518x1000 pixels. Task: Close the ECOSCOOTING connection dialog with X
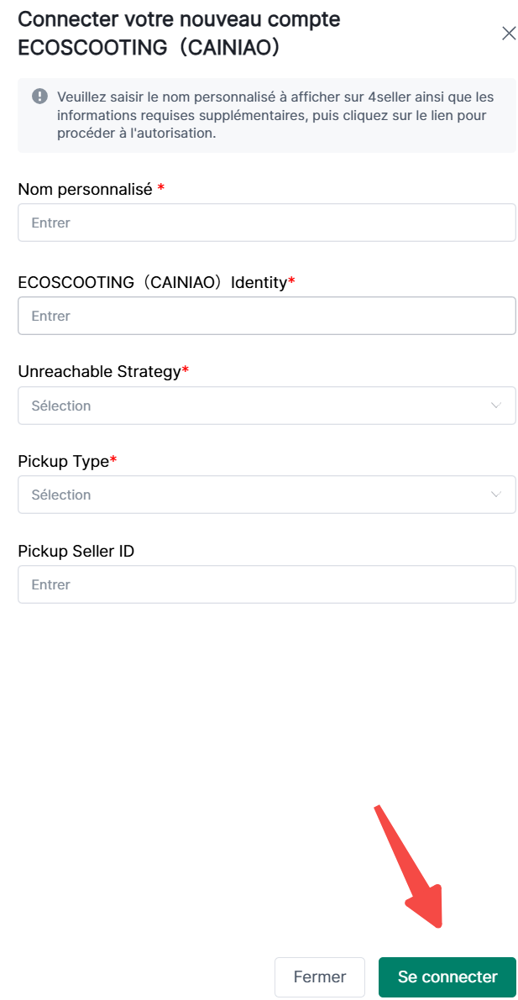(x=508, y=34)
